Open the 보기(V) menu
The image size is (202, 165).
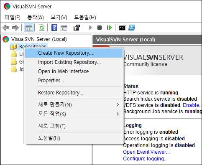tap(59, 17)
